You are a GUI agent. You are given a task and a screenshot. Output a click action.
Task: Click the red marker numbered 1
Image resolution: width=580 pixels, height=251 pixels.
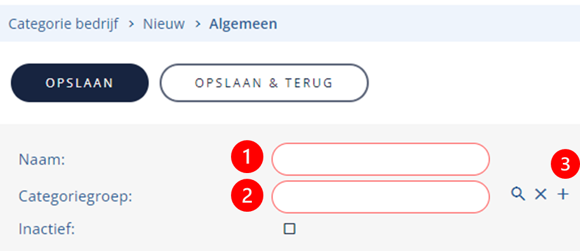coord(247,157)
